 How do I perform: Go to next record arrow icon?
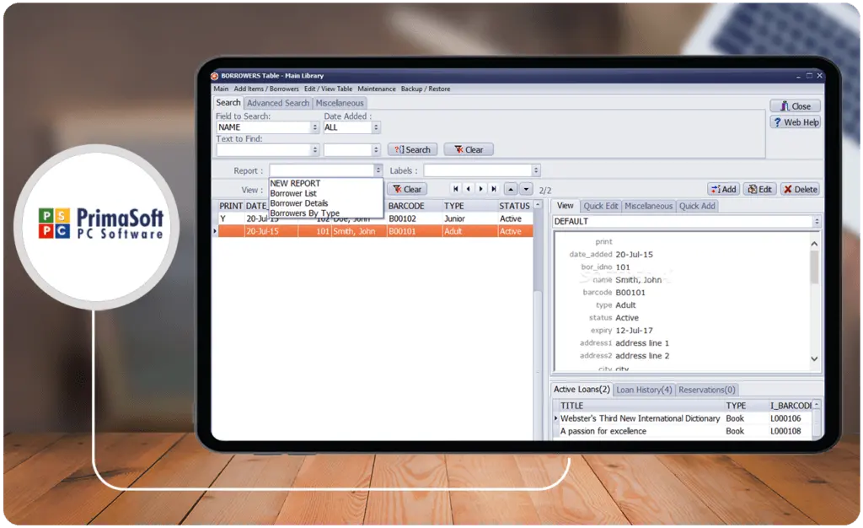(x=481, y=189)
